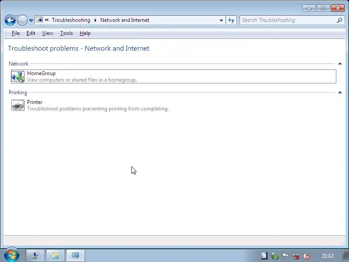Click the Forward navigation arrow
349x262 pixels.
(22, 20)
